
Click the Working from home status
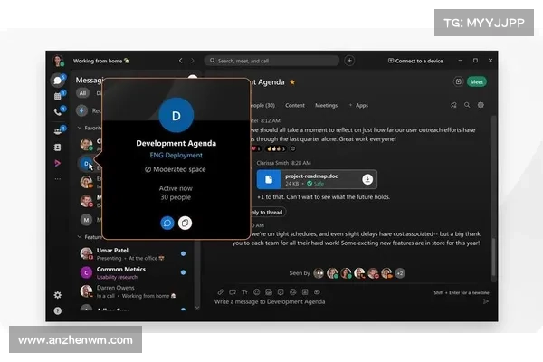[x=100, y=61]
